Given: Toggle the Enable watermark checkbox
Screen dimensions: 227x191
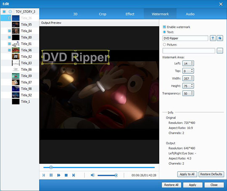Looking at the screenshot, I should pyautogui.click(x=164, y=27).
